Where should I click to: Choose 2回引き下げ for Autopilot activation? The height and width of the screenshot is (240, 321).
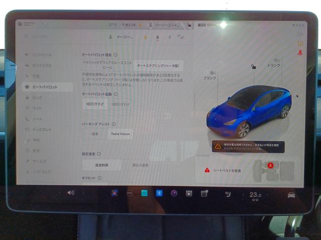(x=120, y=104)
